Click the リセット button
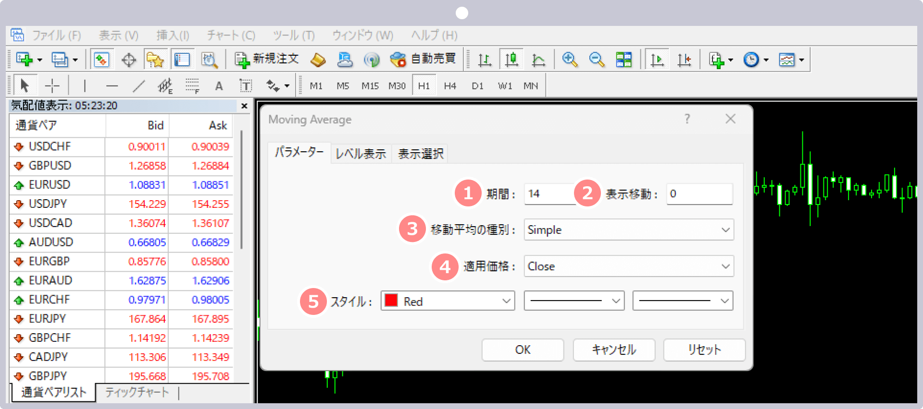The width and height of the screenshot is (923, 409). (704, 350)
